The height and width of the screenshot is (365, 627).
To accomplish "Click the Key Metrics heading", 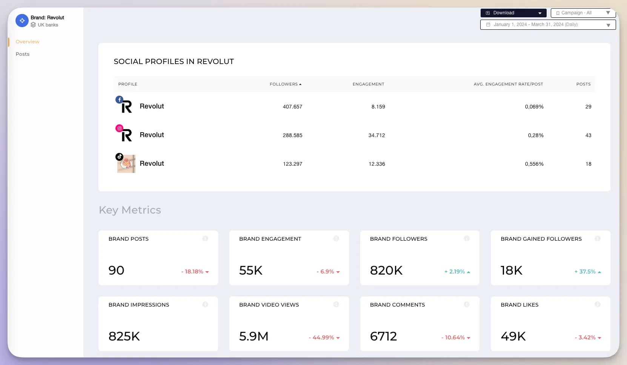I will [x=130, y=210].
